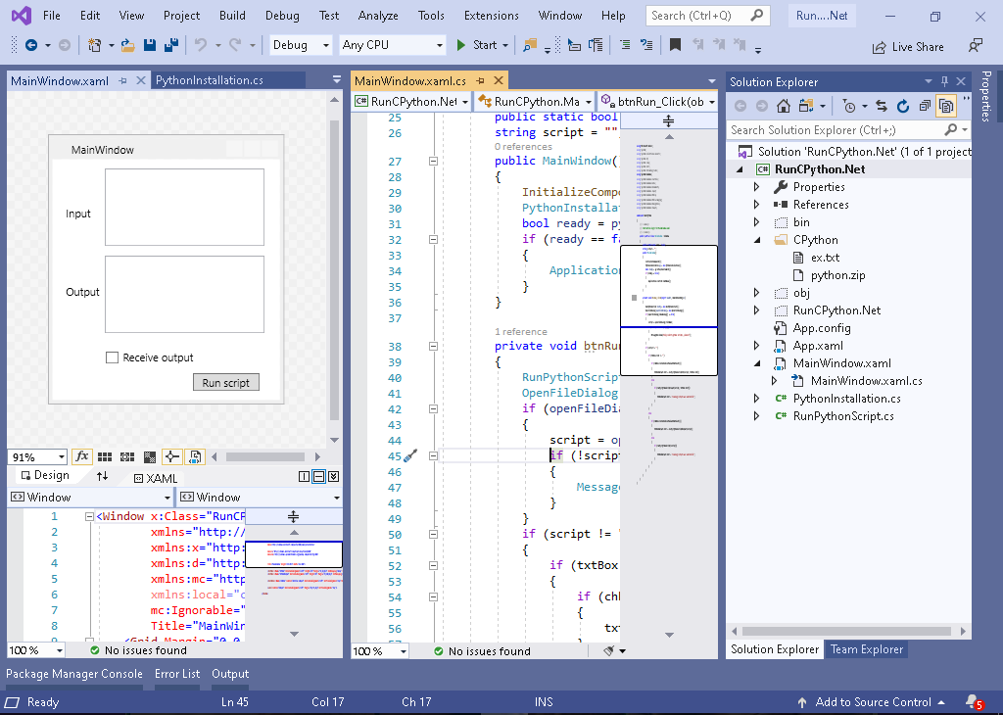Click the Find in Files icon
1003x715 pixels.
pyautogui.click(x=530, y=45)
